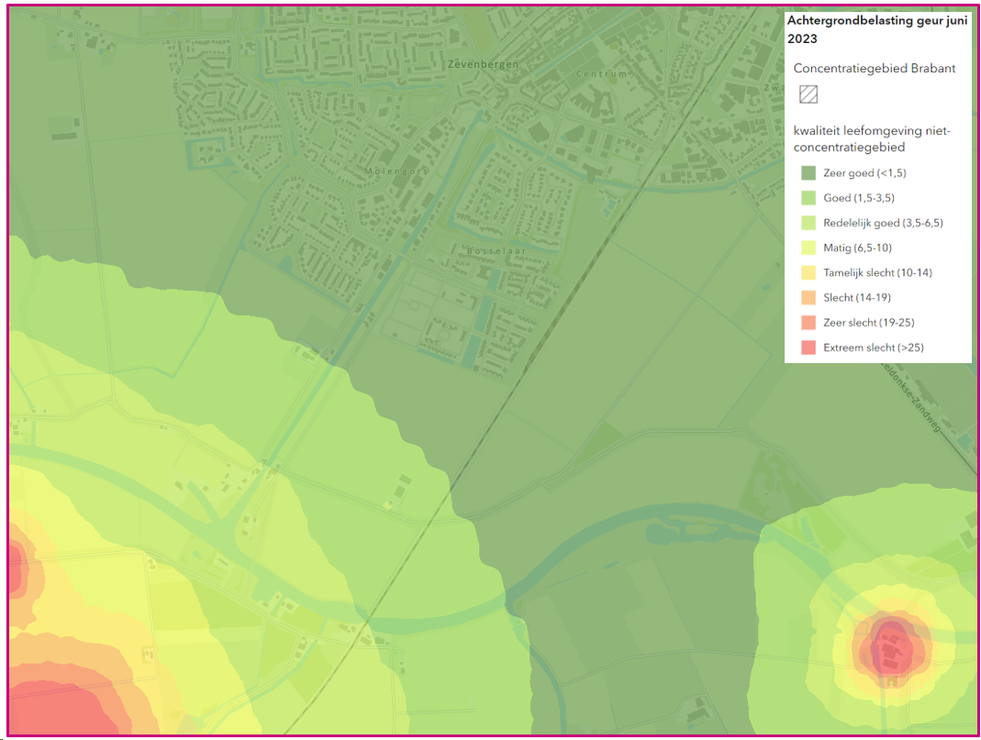Click the Zevenbergen town label
The image size is (981, 740).
(x=483, y=64)
